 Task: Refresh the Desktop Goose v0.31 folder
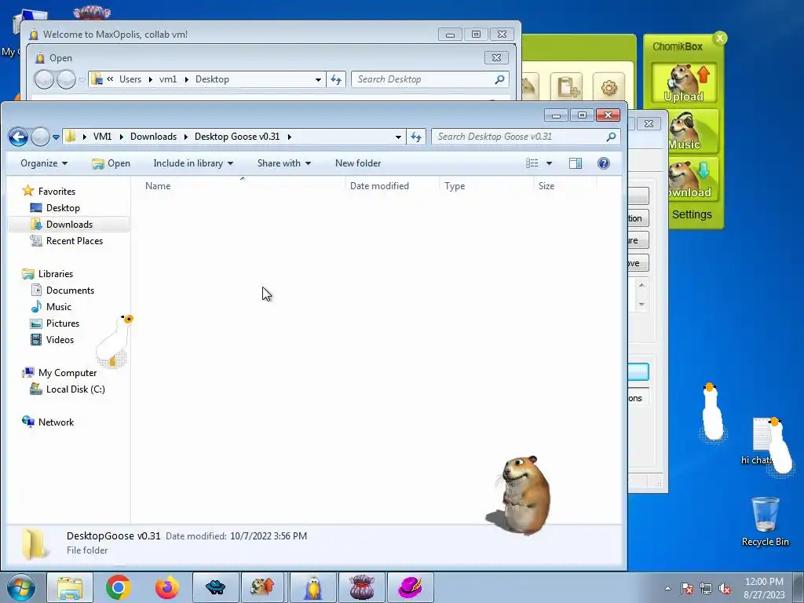point(416,137)
